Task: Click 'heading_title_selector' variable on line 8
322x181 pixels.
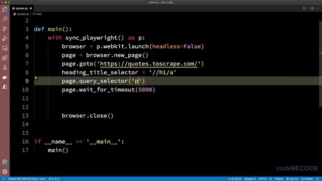Action: [100, 72]
